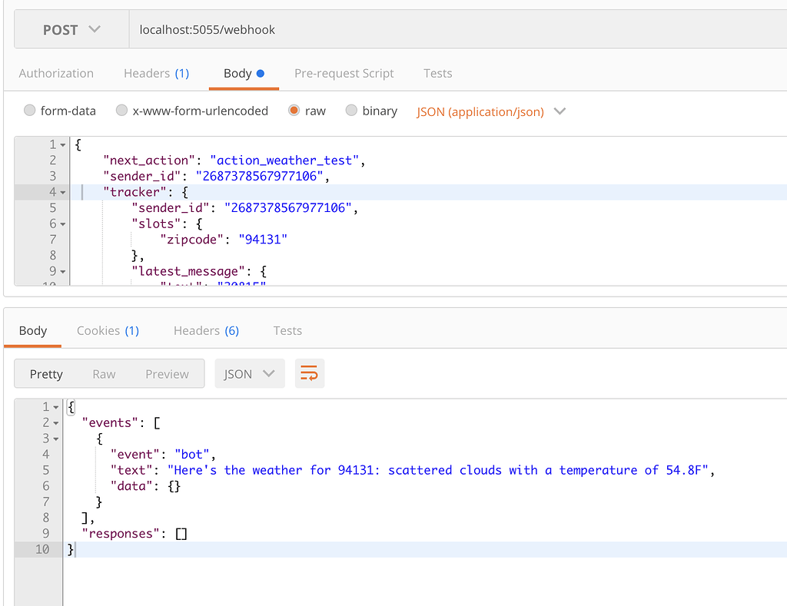Choose the x-www-form-urlencoded option
Viewport: 787px width, 606px height.
(121, 111)
